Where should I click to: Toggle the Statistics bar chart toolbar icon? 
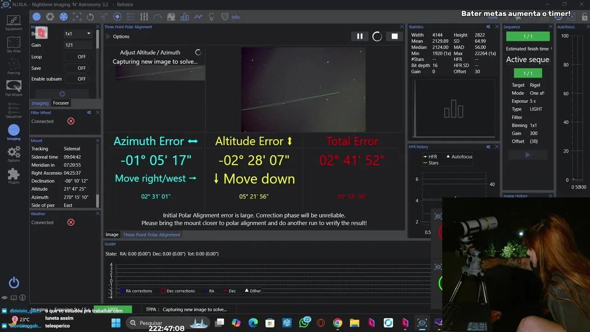coord(185,17)
